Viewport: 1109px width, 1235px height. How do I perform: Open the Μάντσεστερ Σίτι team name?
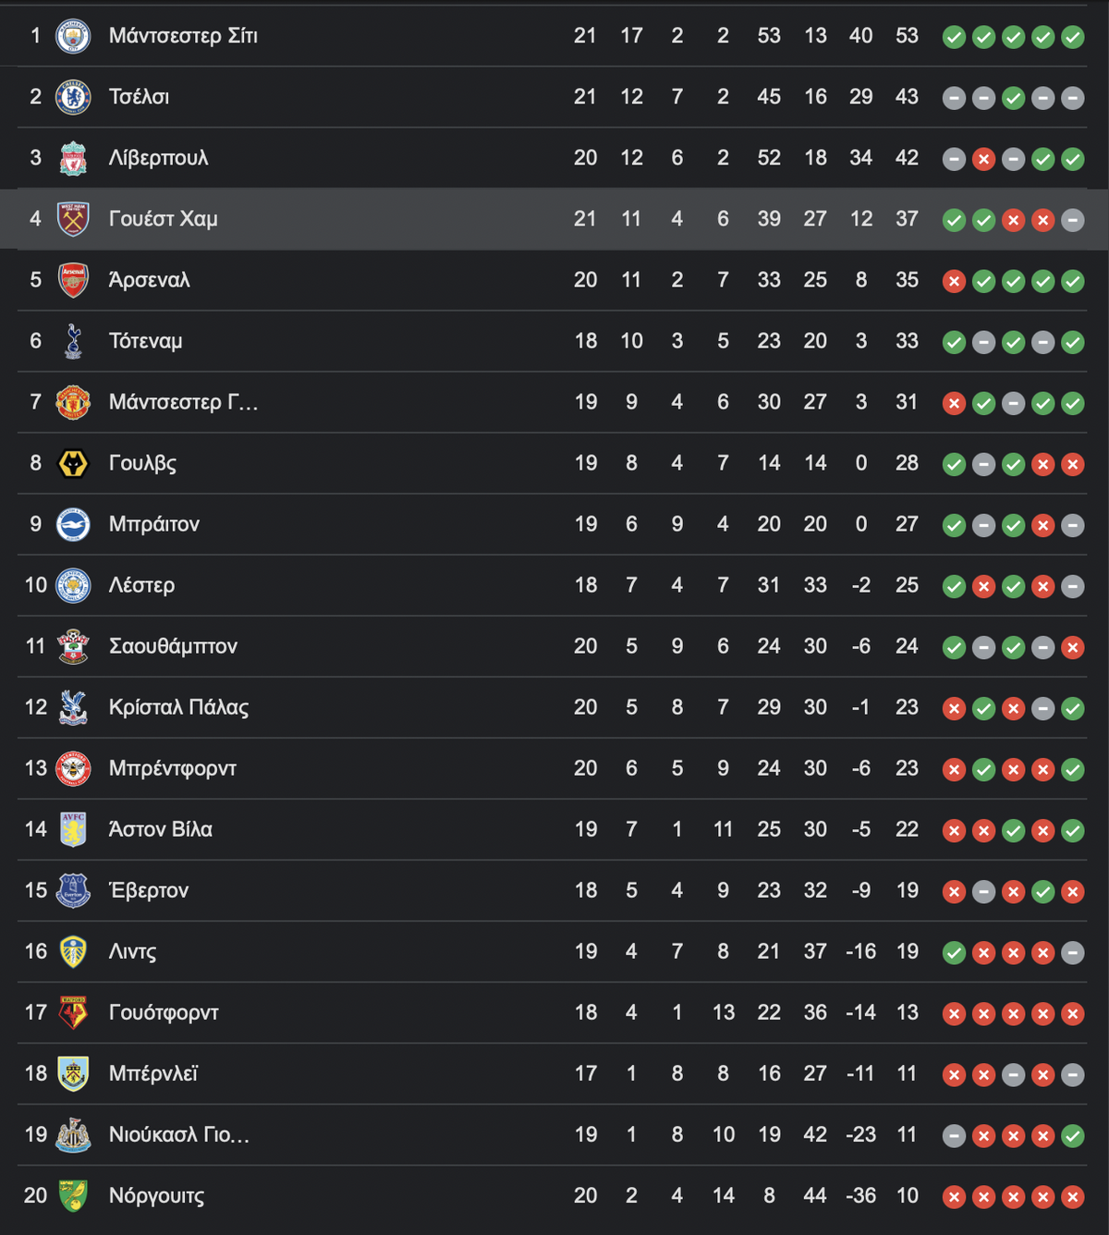(x=183, y=36)
